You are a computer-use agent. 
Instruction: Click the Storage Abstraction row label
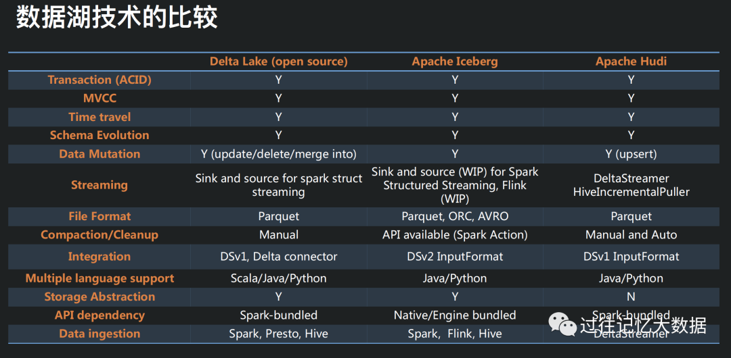coord(99,297)
